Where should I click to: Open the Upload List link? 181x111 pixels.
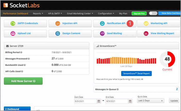pyautogui.click(x=24, y=33)
